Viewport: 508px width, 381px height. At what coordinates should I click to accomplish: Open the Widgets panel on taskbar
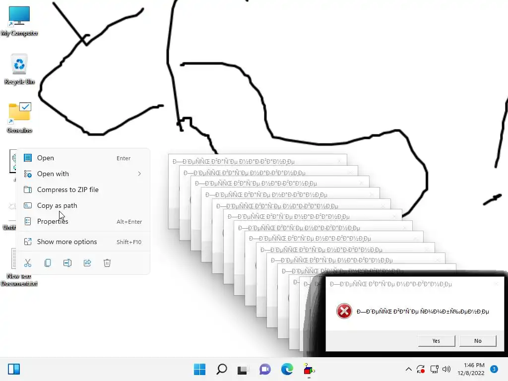click(14, 369)
